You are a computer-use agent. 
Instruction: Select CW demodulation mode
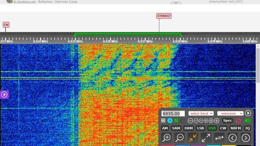pos(223,128)
